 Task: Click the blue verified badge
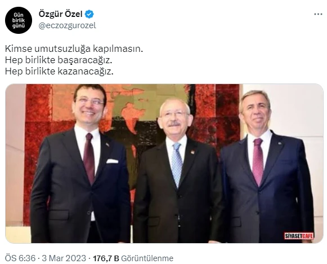(x=89, y=14)
